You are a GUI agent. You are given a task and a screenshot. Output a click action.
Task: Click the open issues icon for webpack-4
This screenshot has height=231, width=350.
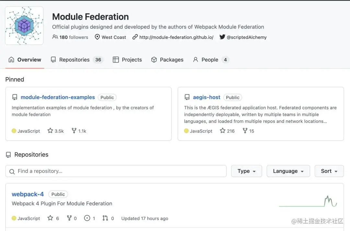click(x=87, y=218)
